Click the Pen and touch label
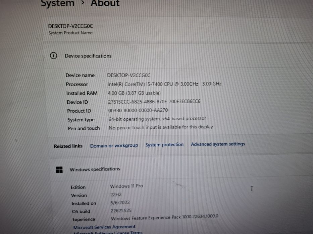Viewport: 313px width, 234px height. pyautogui.click(x=84, y=128)
